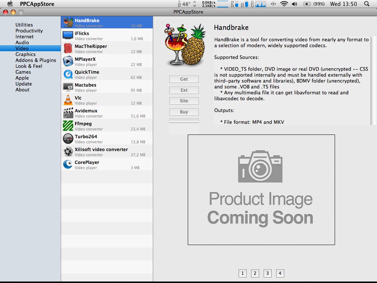Select the Internet category
This screenshot has height=283, width=377.
click(25, 36)
